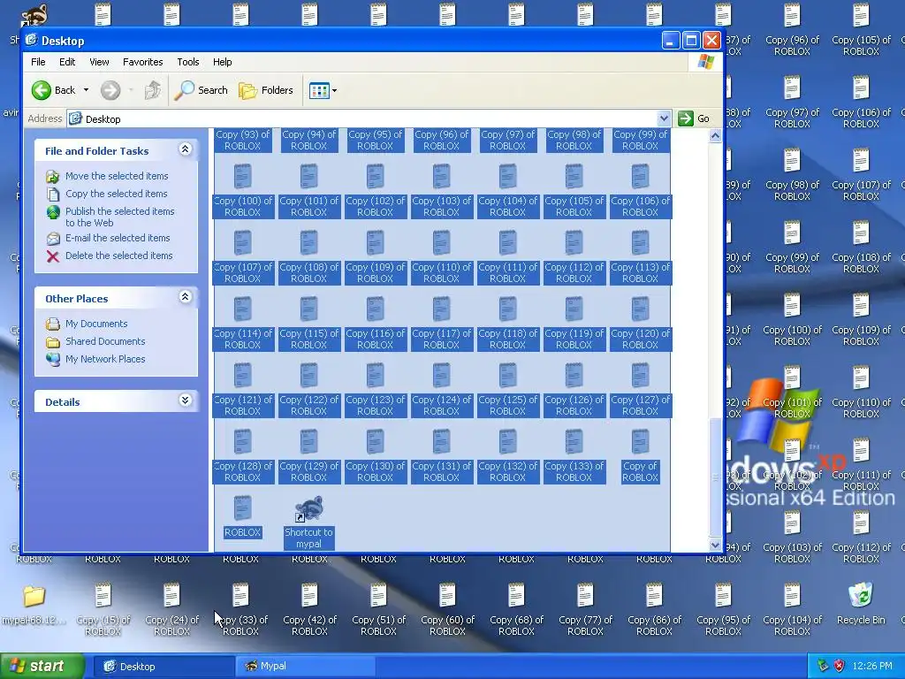Open the Back history dropdown arrow
This screenshot has height=679, width=905.
[x=86, y=90]
